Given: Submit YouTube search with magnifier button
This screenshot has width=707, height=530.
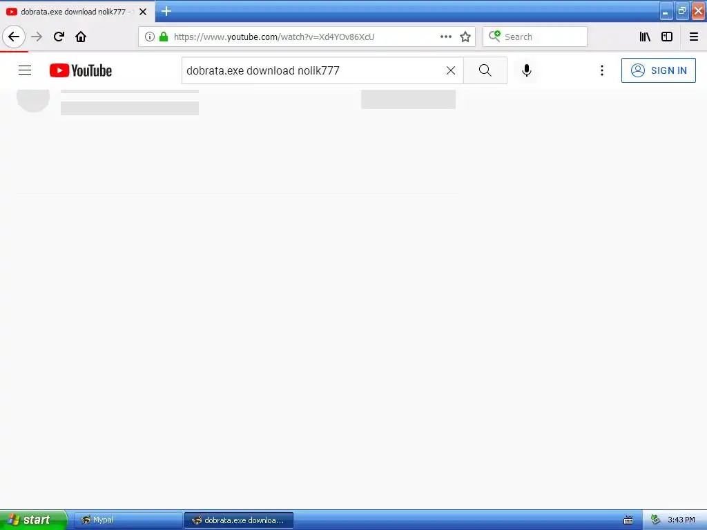Looking at the screenshot, I should pos(485,70).
